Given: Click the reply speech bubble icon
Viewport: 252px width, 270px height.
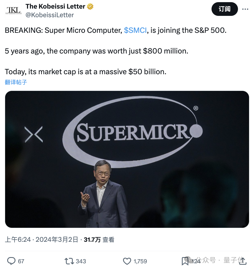Looking at the screenshot, I should pyautogui.click(x=11, y=261).
